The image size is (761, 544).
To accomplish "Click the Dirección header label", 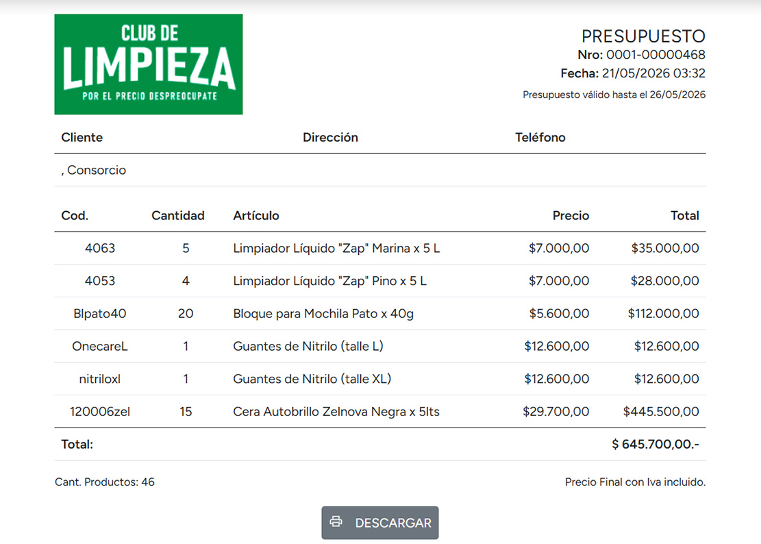I will [x=331, y=137].
